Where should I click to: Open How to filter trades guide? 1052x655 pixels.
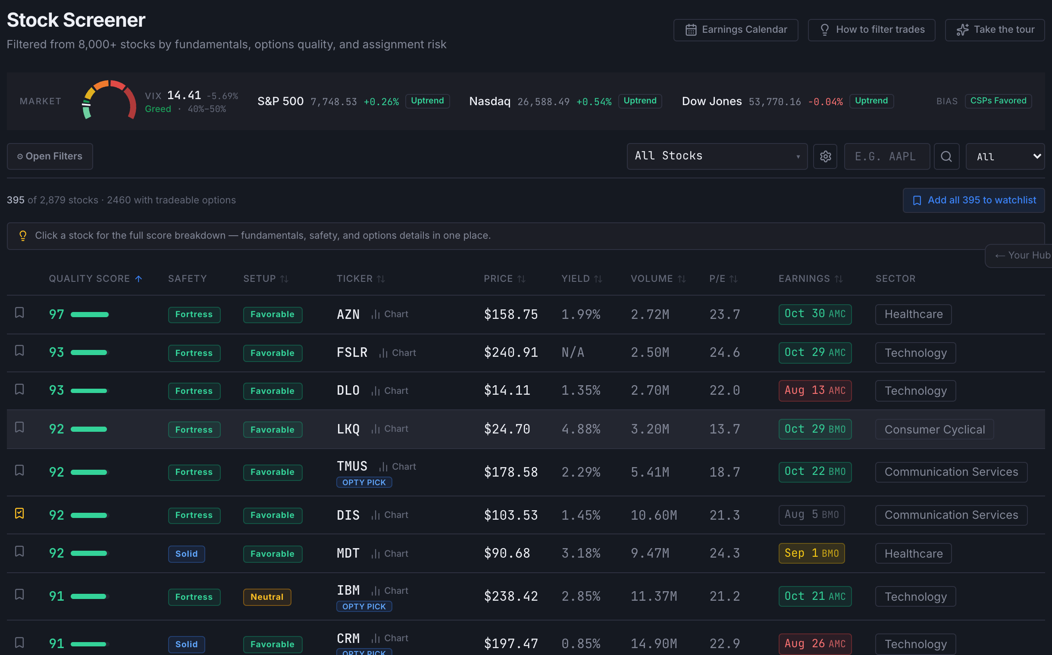pos(871,29)
